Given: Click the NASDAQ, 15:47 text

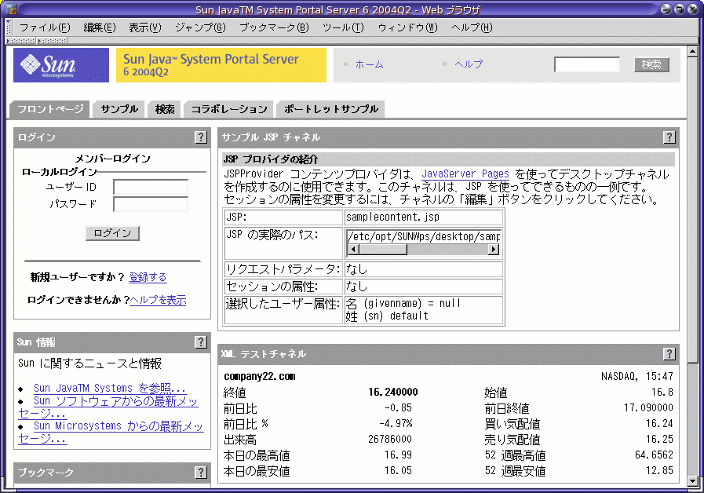Looking at the screenshot, I should [x=637, y=376].
